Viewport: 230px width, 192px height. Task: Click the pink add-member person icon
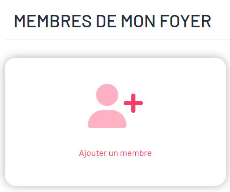115,106
